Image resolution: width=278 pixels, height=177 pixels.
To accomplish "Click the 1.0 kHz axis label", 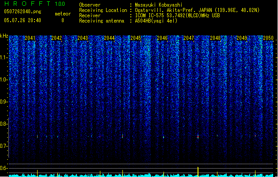I will [x=4, y=80].
